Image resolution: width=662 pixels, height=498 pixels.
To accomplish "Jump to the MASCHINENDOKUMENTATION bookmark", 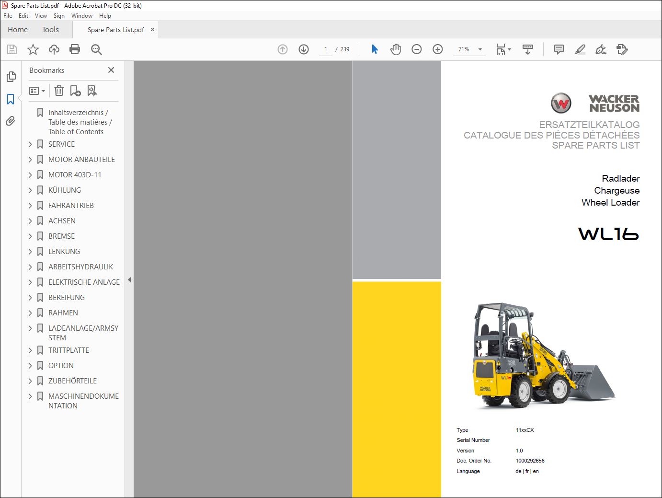I will [83, 401].
